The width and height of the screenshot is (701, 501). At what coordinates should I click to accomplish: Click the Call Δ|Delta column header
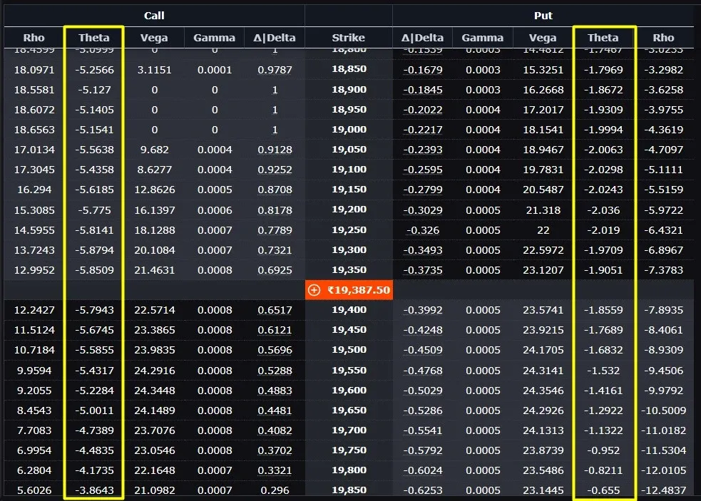tap(275, 38)
